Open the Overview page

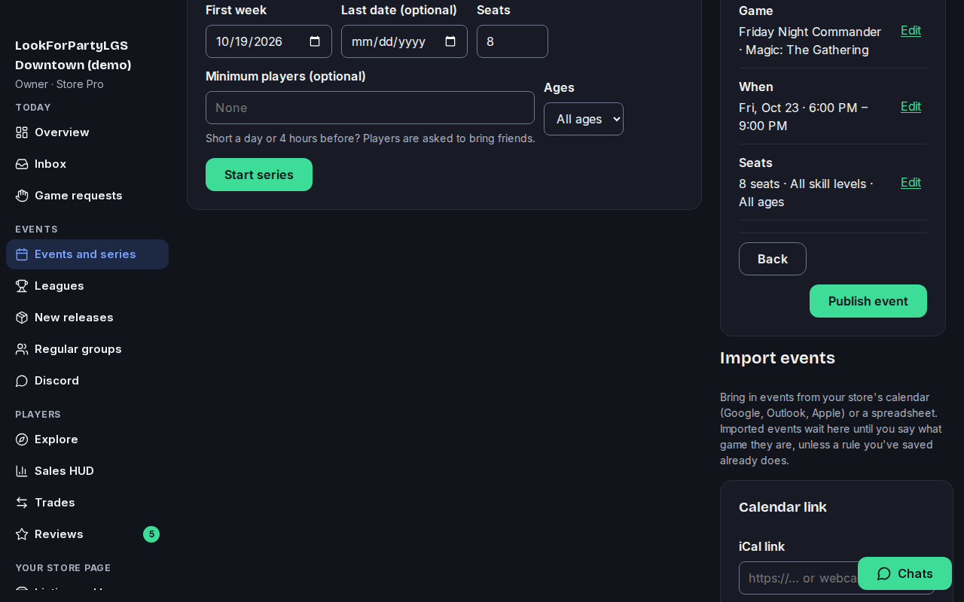coord(87,132)
